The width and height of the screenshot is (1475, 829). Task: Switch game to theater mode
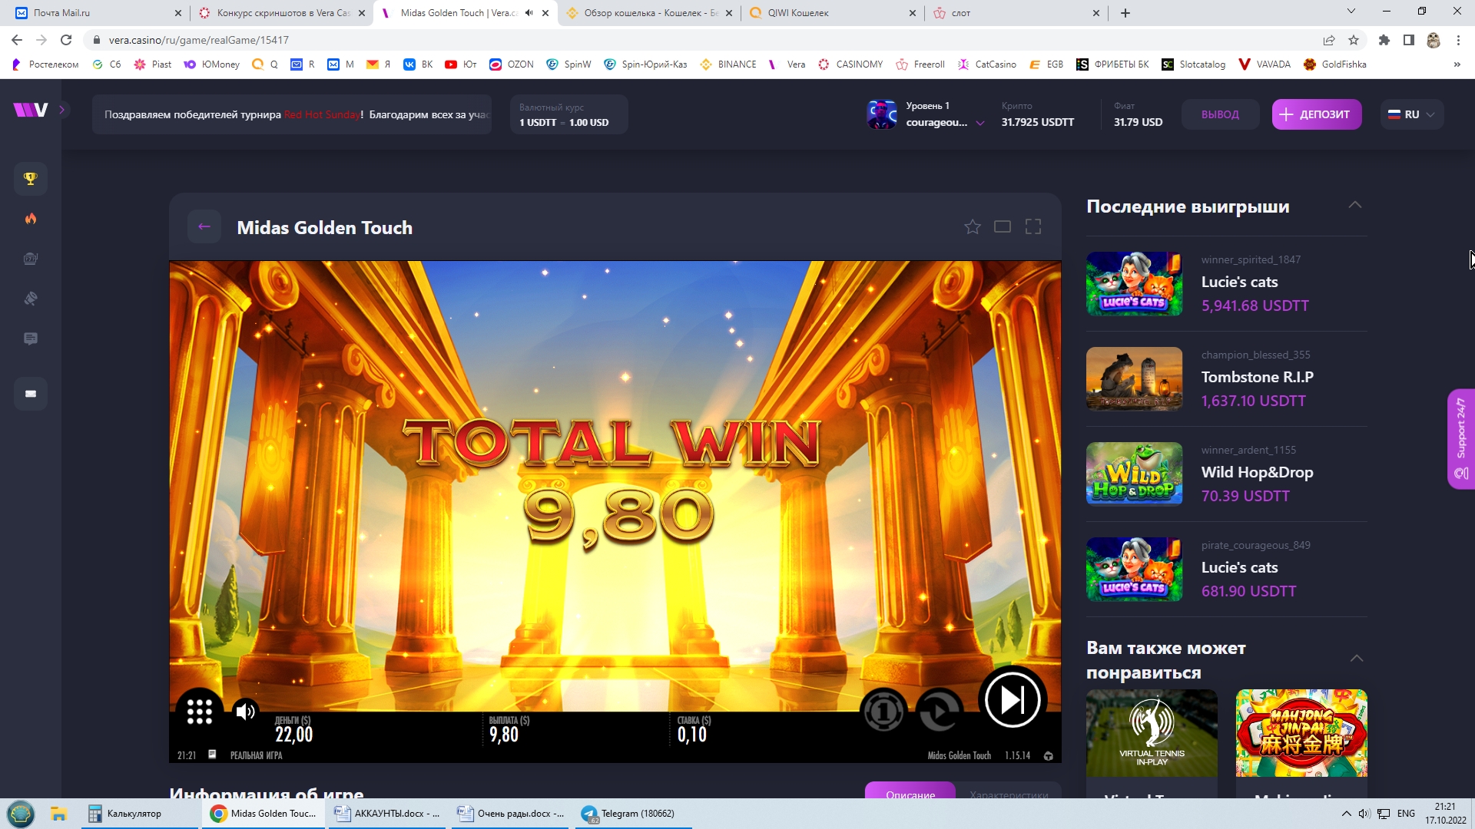(1003, 226)
